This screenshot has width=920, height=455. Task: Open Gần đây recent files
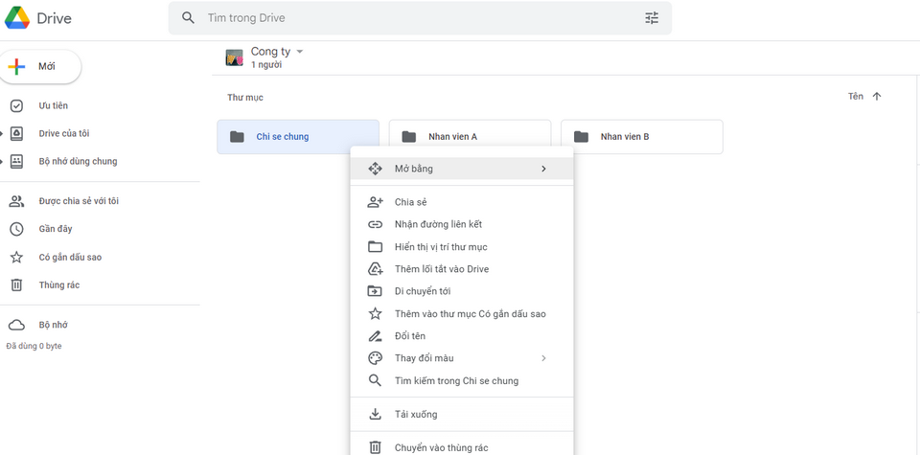[x=55, y=229]
